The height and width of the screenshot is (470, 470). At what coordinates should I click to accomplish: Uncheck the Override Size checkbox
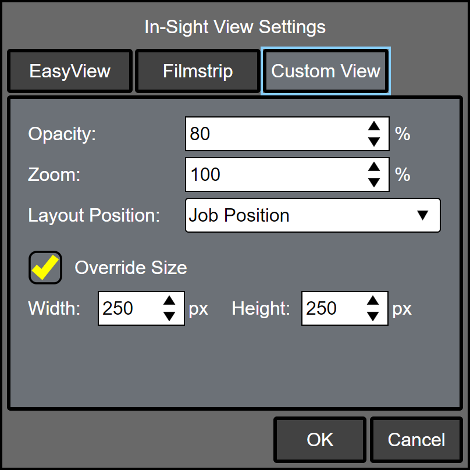tap(45, 268)
